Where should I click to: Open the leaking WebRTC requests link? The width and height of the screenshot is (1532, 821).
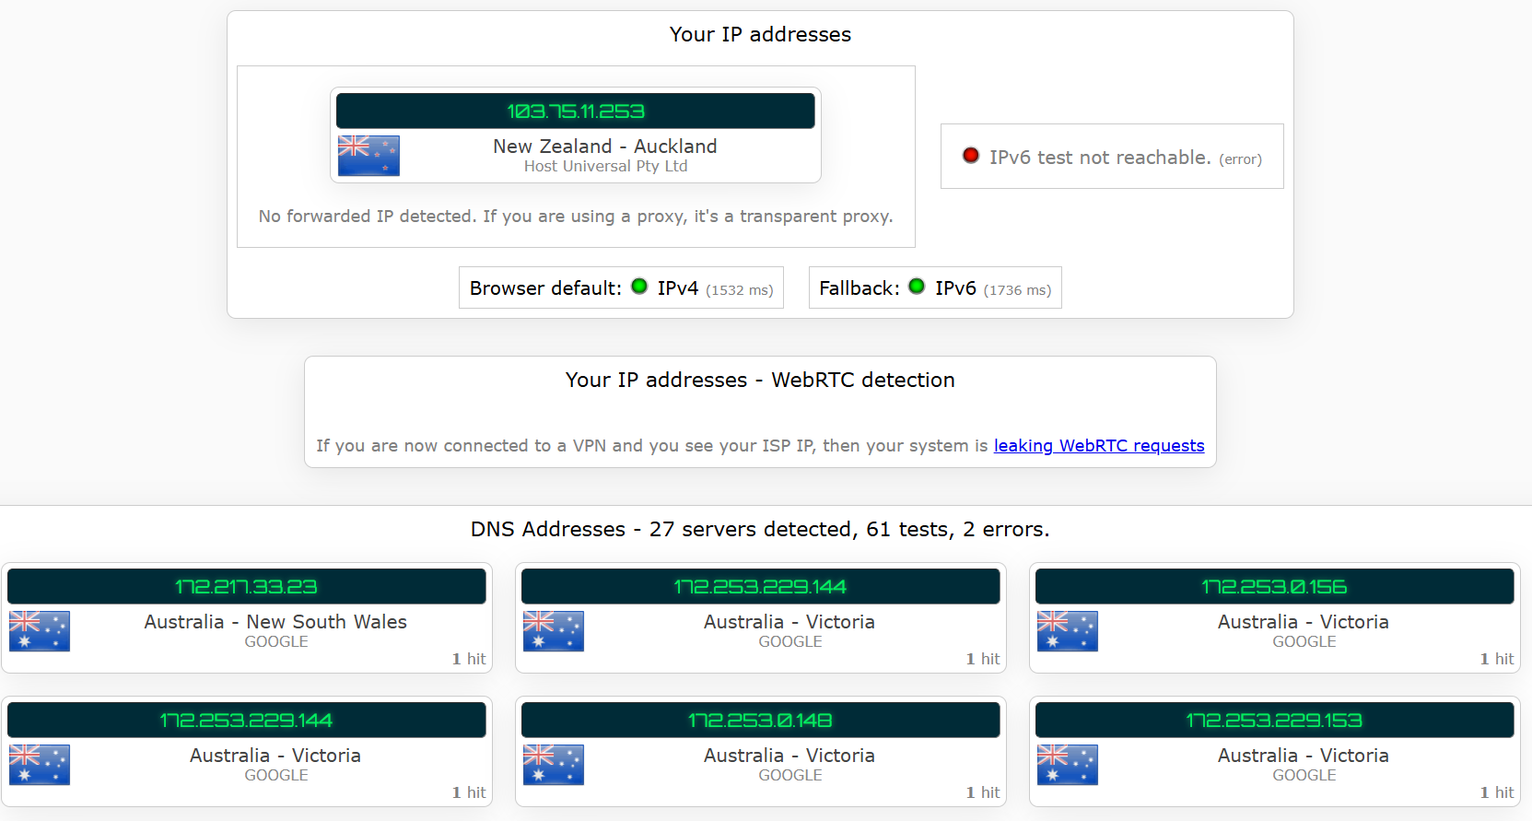pyautogui.click(x=1099, y=446)
